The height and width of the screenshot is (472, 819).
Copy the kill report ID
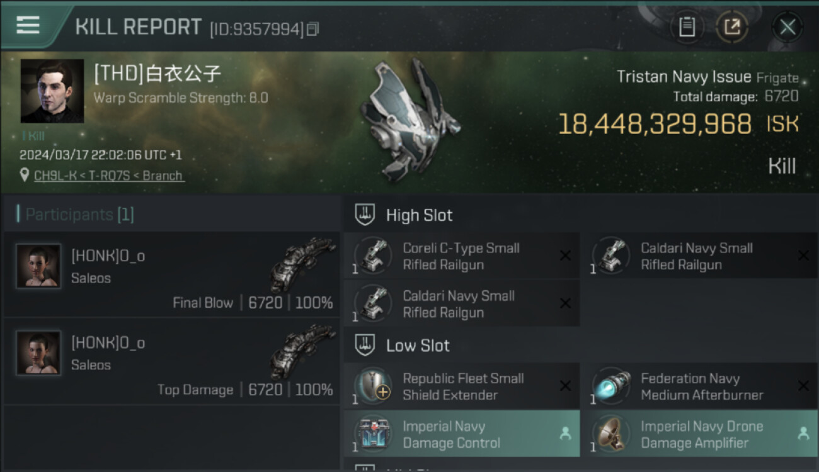313,29
